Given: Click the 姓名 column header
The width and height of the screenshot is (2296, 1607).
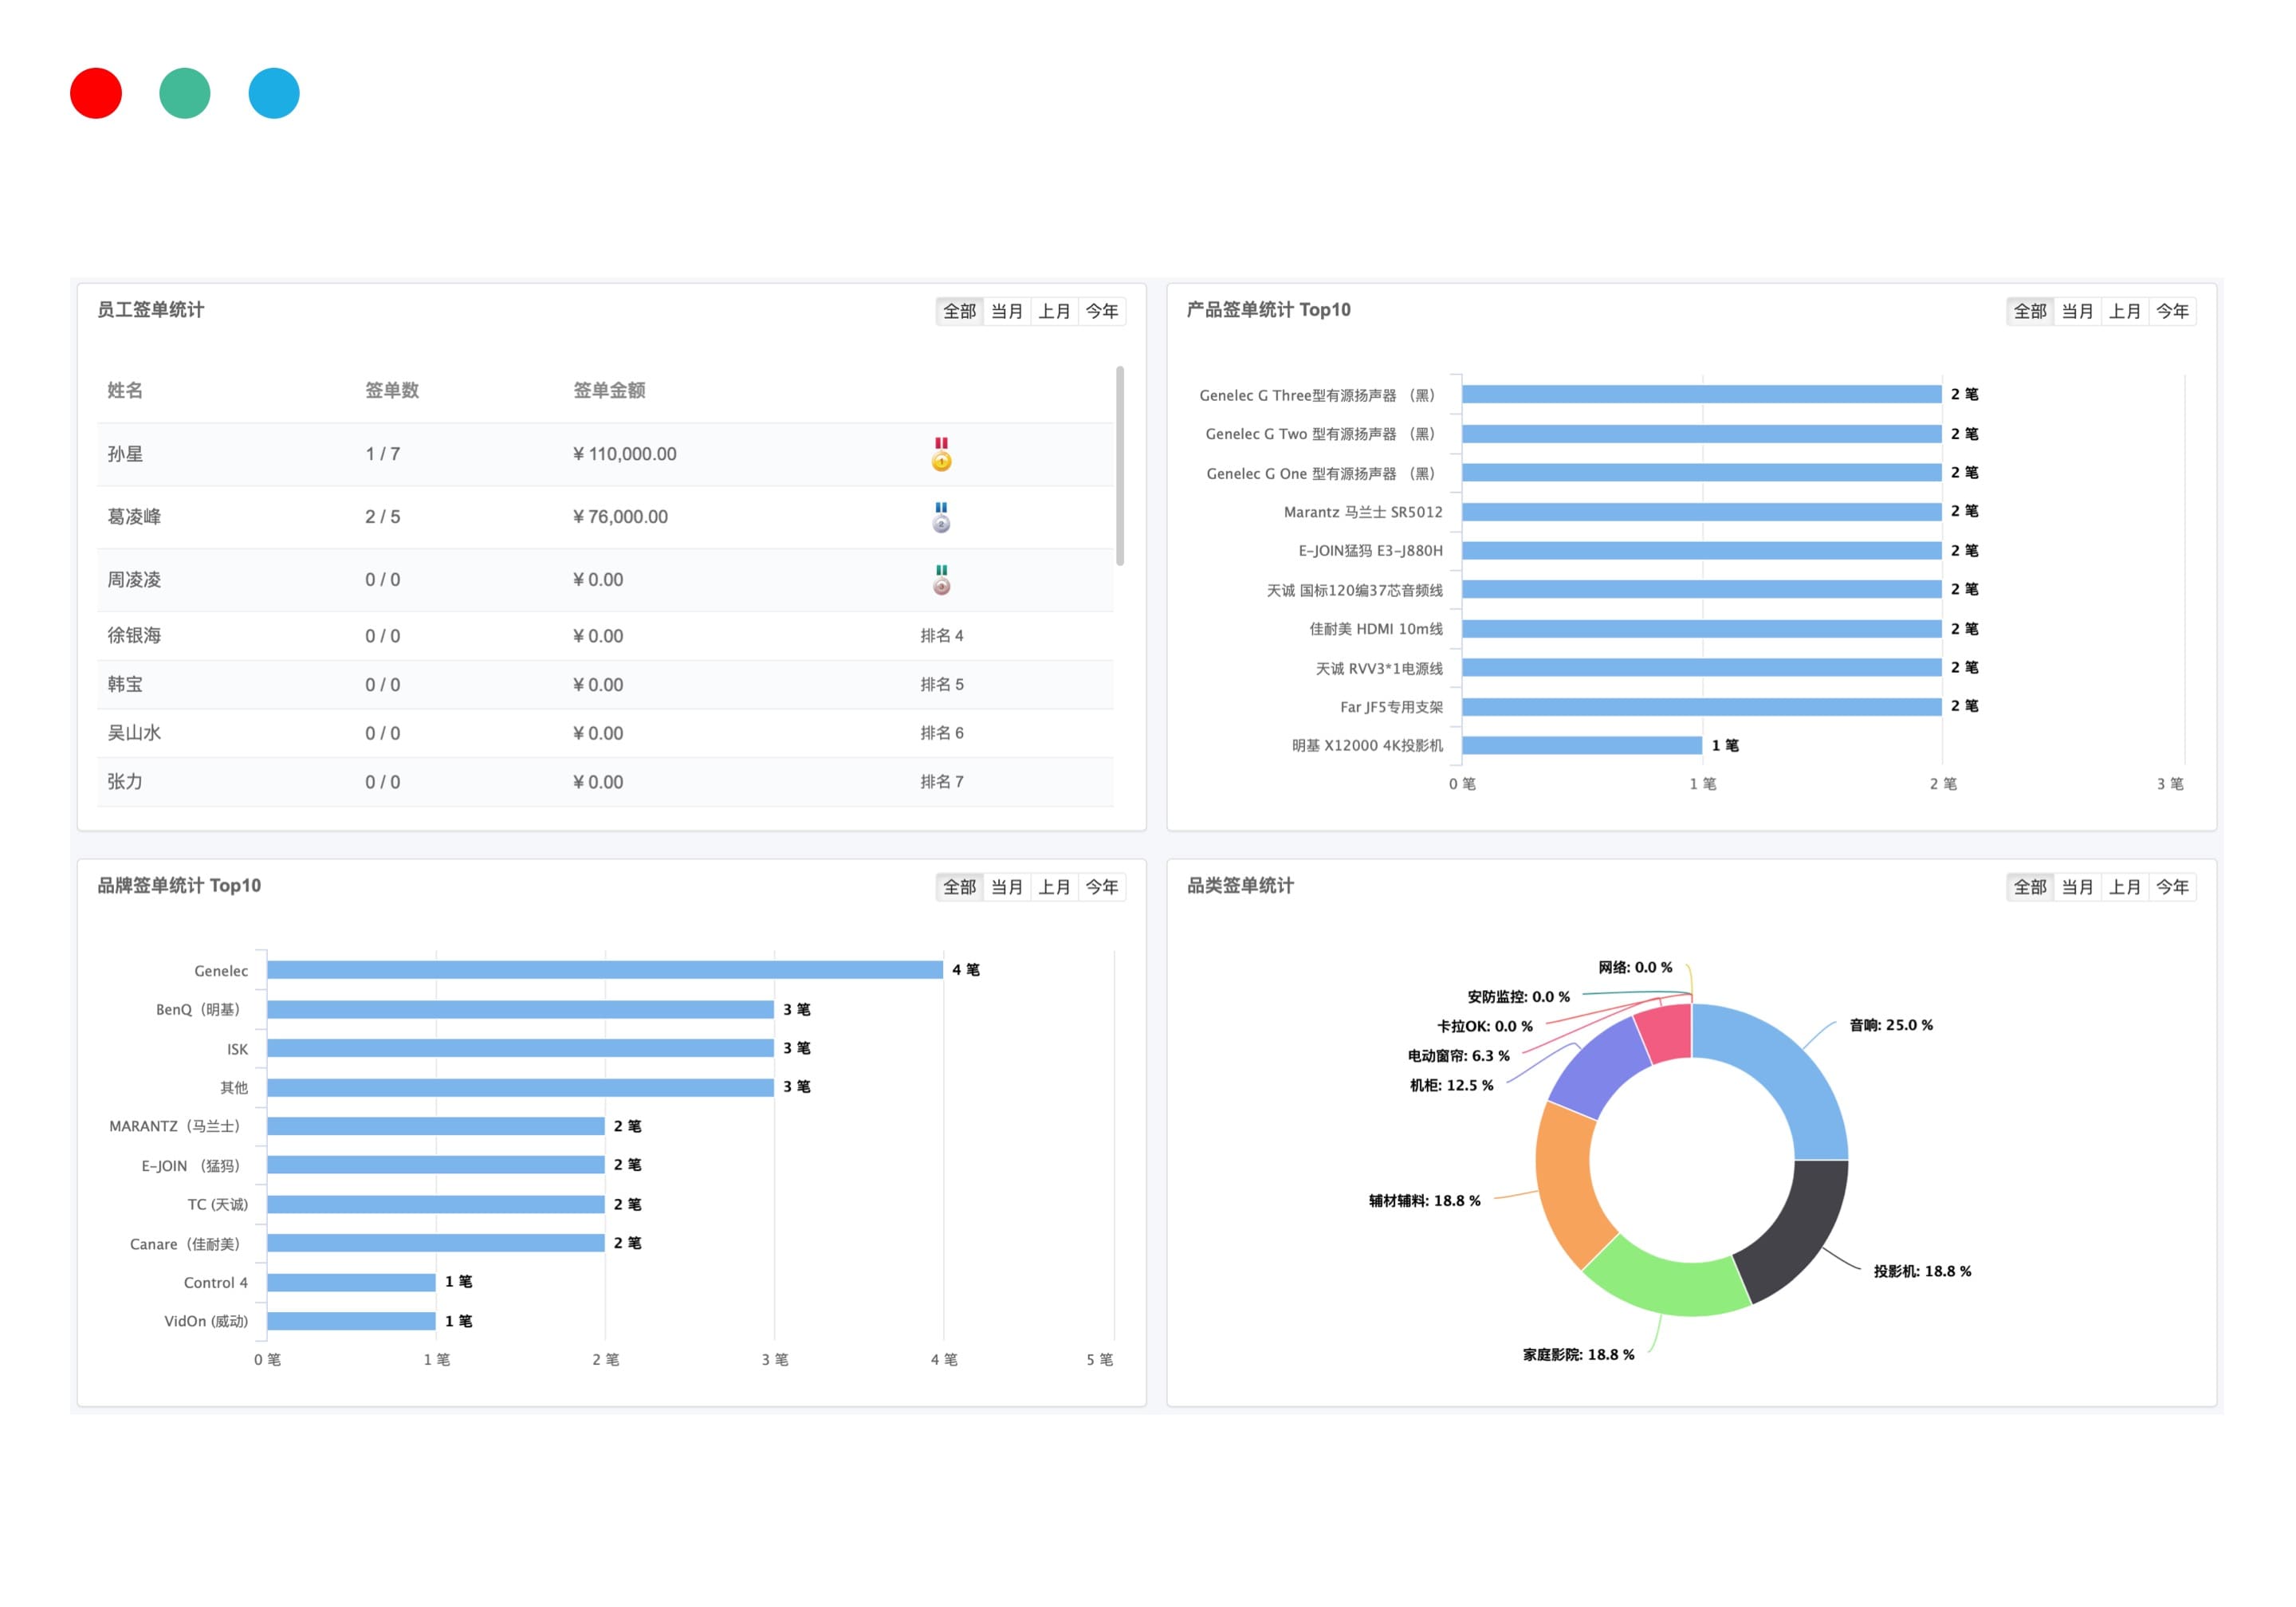Looking at the screenshot, I should (x=125, y=390).
